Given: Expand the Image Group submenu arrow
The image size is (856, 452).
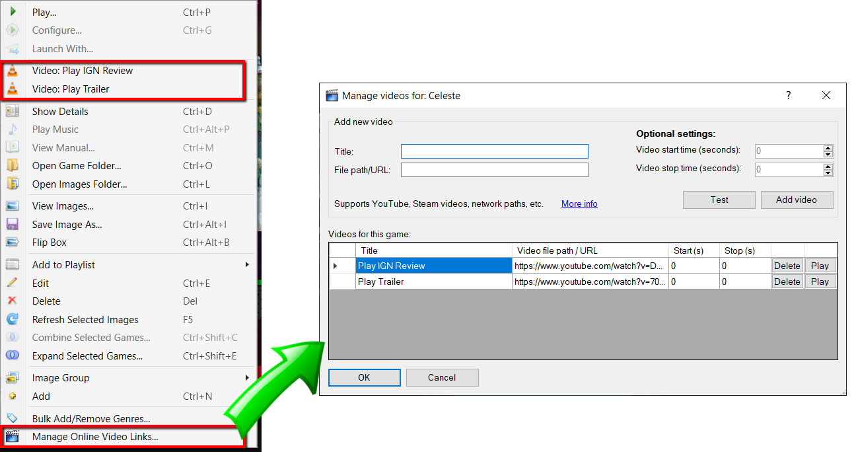Looking at the screenshot, I should [247, 378].
